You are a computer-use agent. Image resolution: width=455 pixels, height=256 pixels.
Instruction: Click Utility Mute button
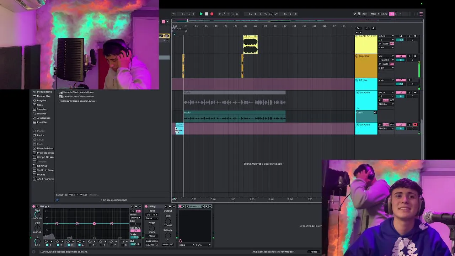tap(165, 245)
